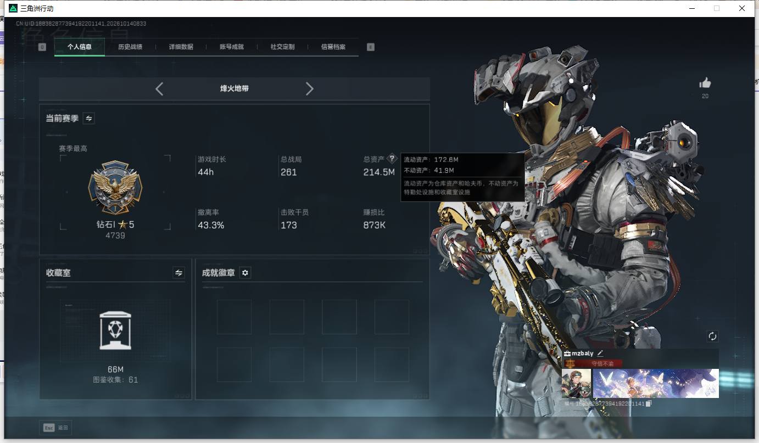759x443 pixels.
Task: Click the 钻石I eagle rank badge
Action: pos(115,188)
